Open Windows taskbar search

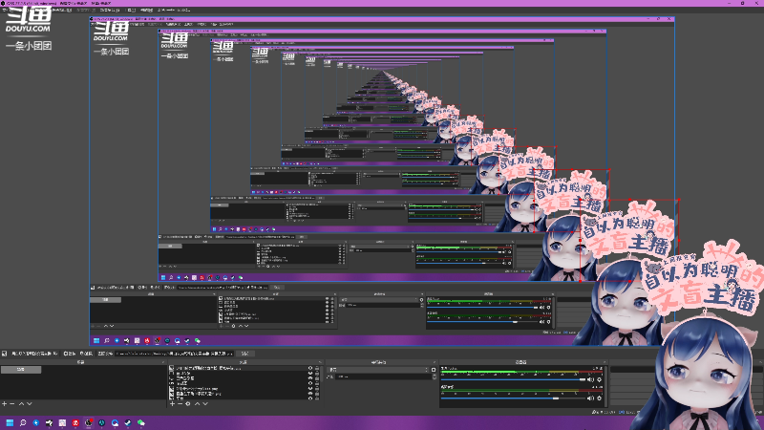pyautogui.click(x=22, y=422)
